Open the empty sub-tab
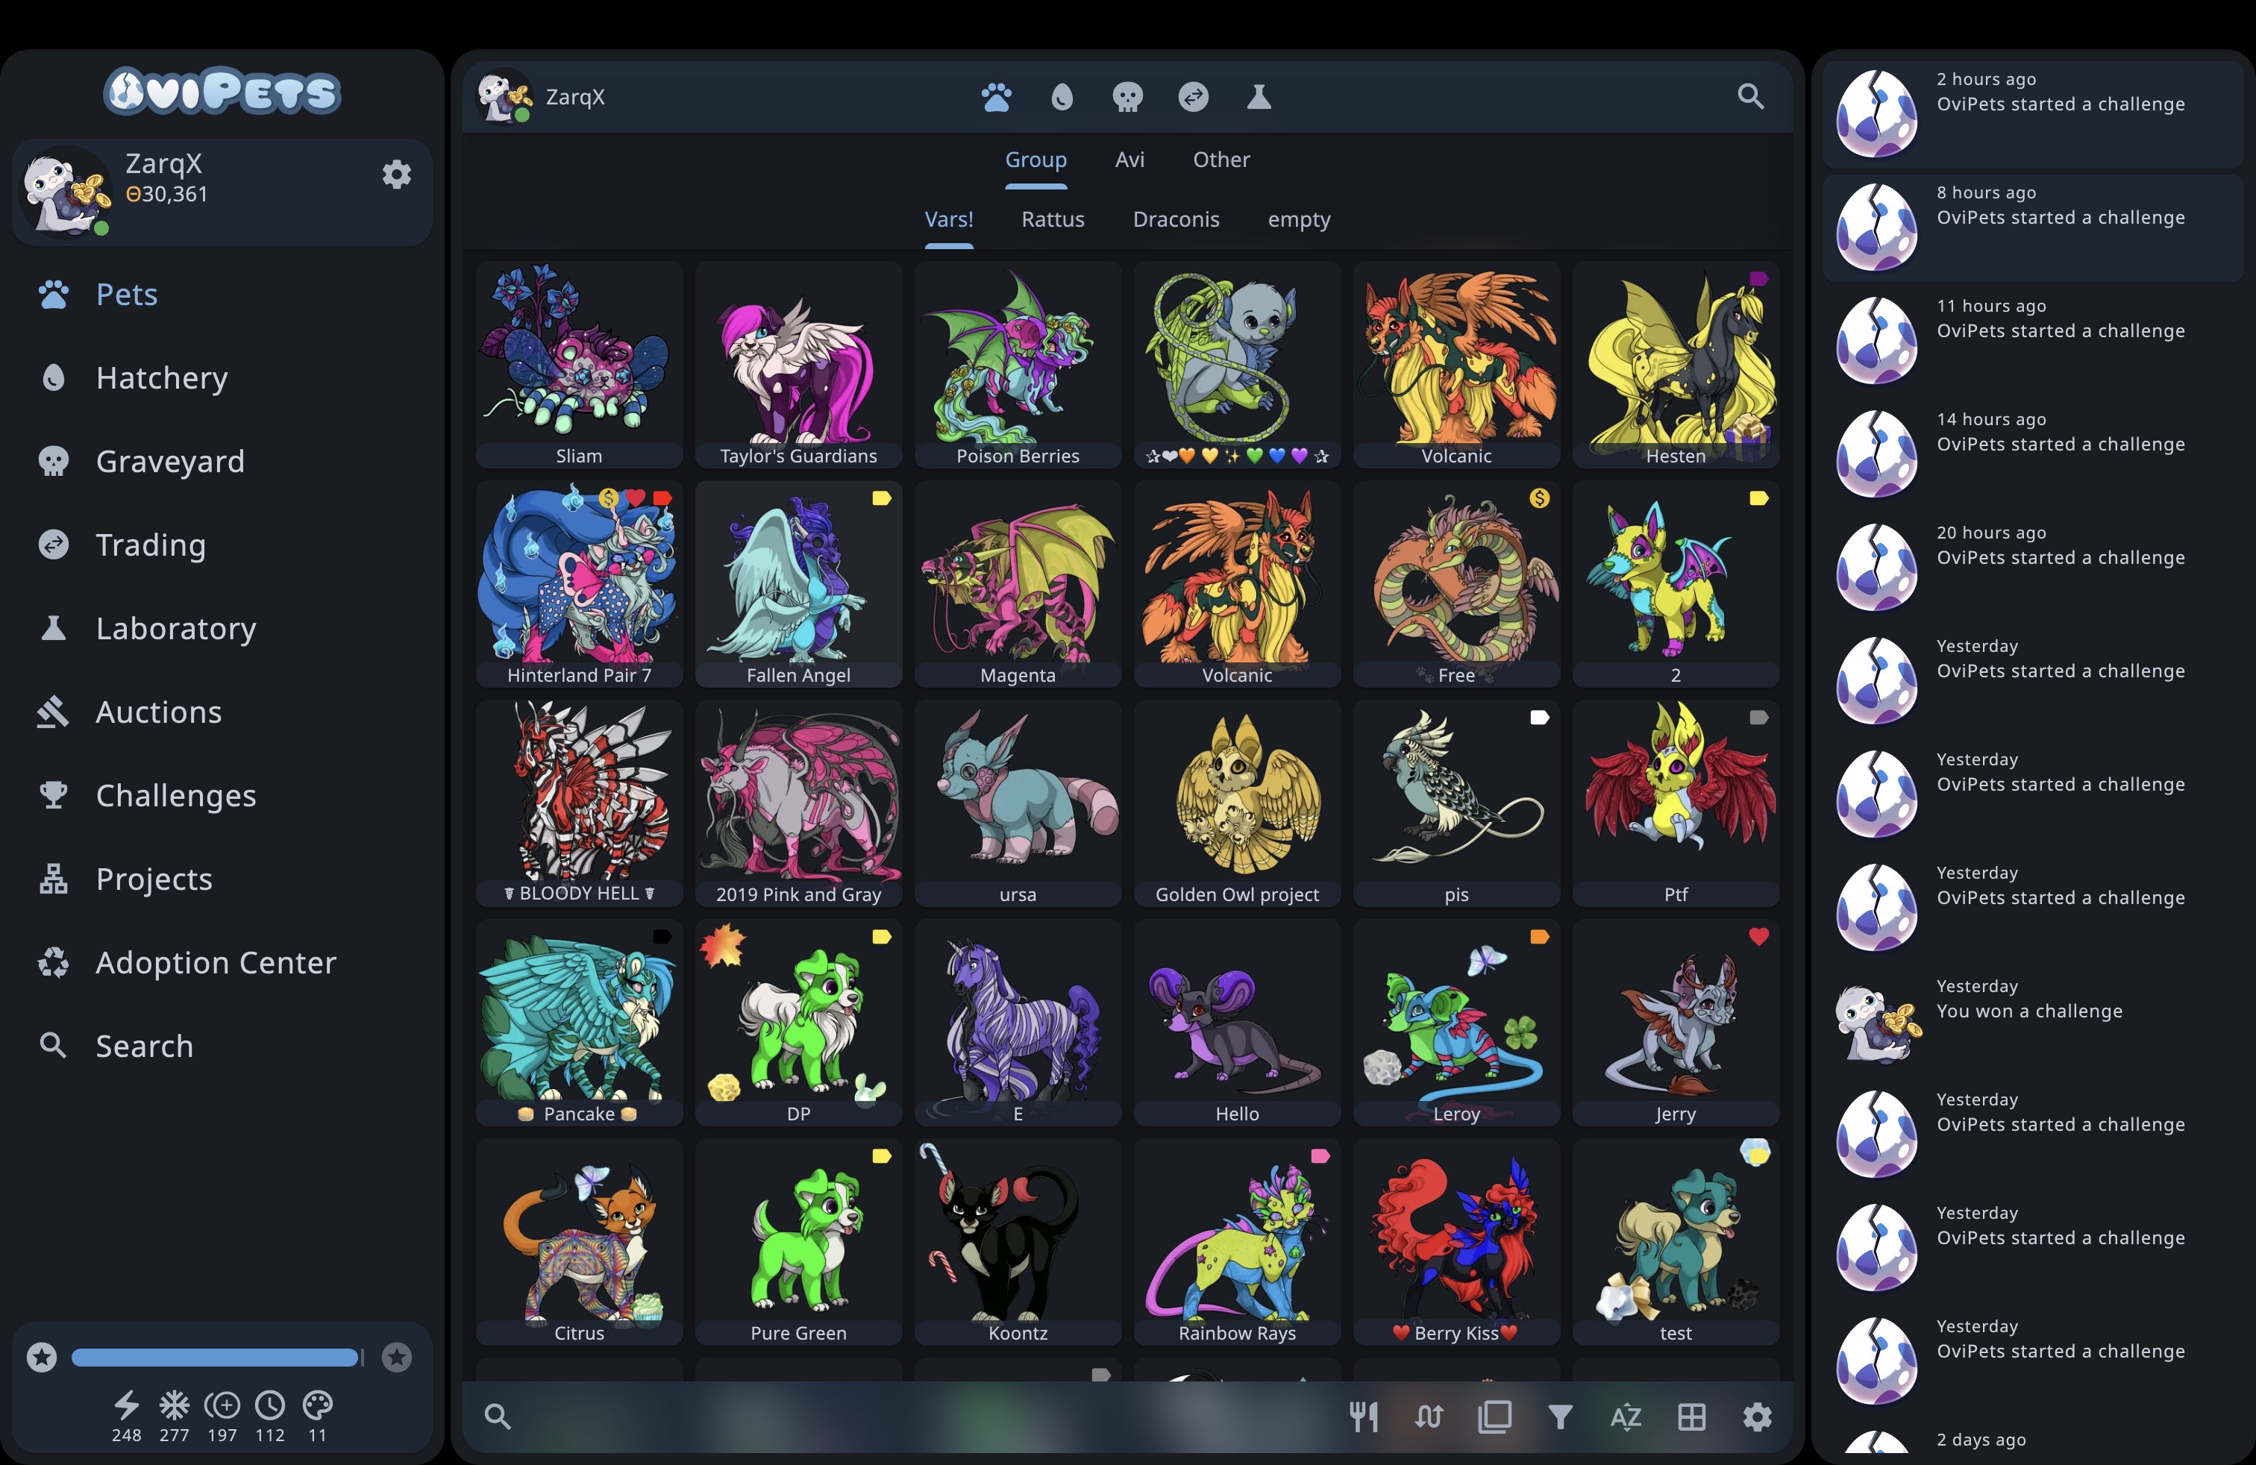Screen dimensions: 2256x1465 tap(1300, 220)
